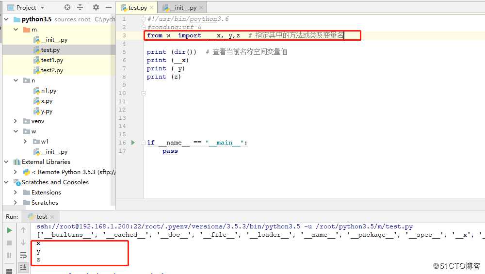Image resolution: width=485 pixels, height=274 pixels.
Task: Toggle fold marker on line 2
Action: tap(144, 27)
